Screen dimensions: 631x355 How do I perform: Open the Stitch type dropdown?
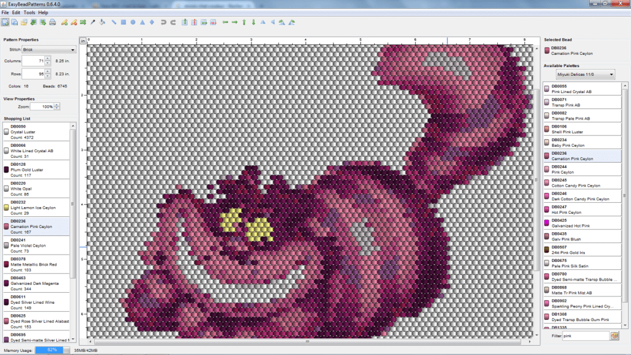click(47, 49)
